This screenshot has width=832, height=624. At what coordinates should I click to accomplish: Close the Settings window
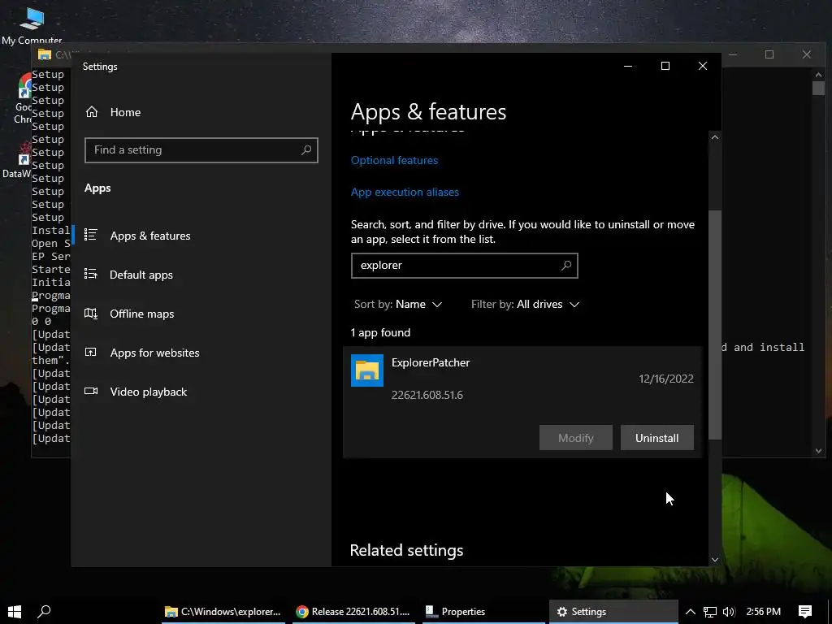click(703, 66)
